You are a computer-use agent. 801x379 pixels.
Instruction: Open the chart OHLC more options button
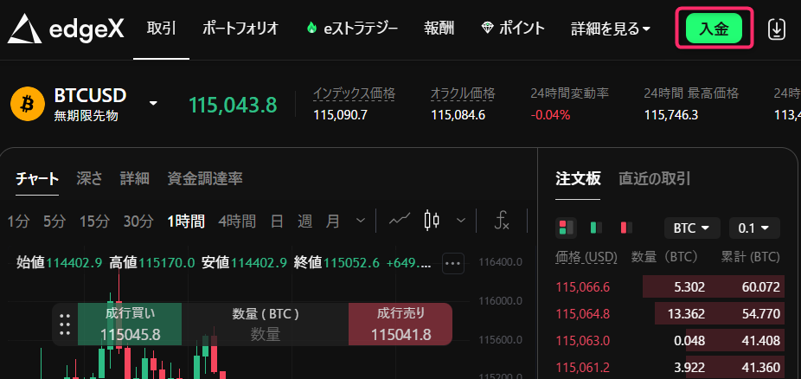(453, 264)
